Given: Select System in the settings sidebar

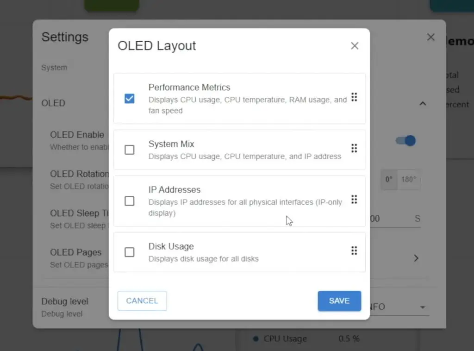Looking at the screenshot, I should pyautogui.click(x=54, y=68).
